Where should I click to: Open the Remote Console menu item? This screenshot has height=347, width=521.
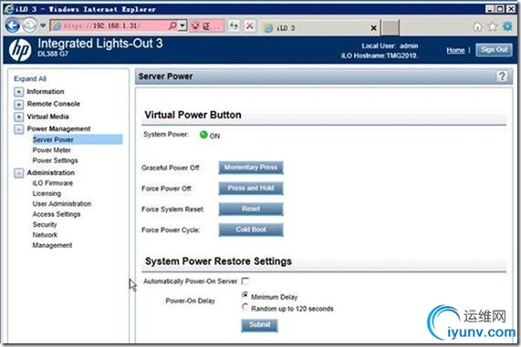(54, 104)
